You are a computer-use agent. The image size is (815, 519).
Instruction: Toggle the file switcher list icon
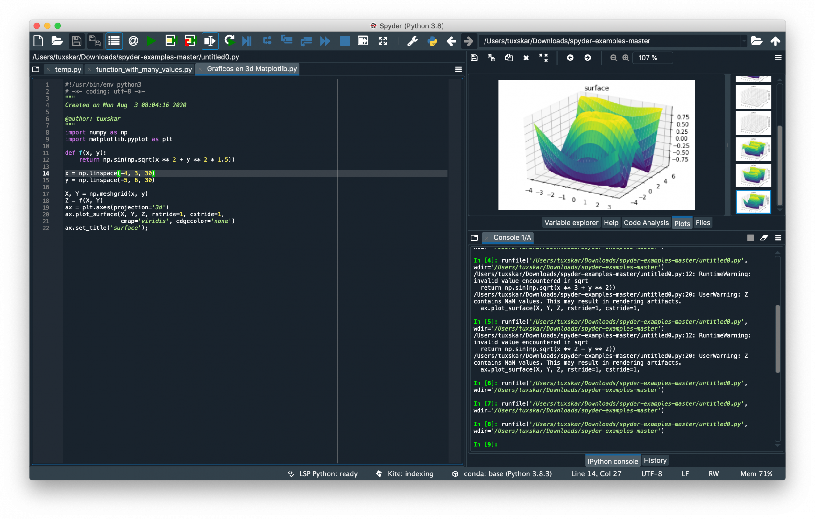(x=114, y=41)
